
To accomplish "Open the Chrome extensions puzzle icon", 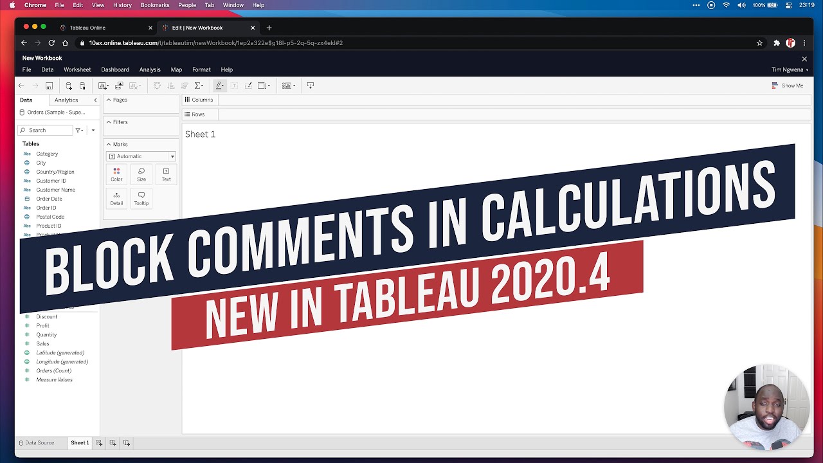I will [x=776, y=43].
